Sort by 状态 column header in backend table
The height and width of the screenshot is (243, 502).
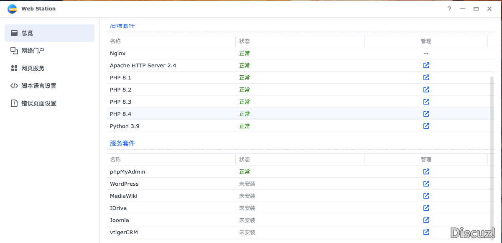pyautogui.click(x=245, y=41)
